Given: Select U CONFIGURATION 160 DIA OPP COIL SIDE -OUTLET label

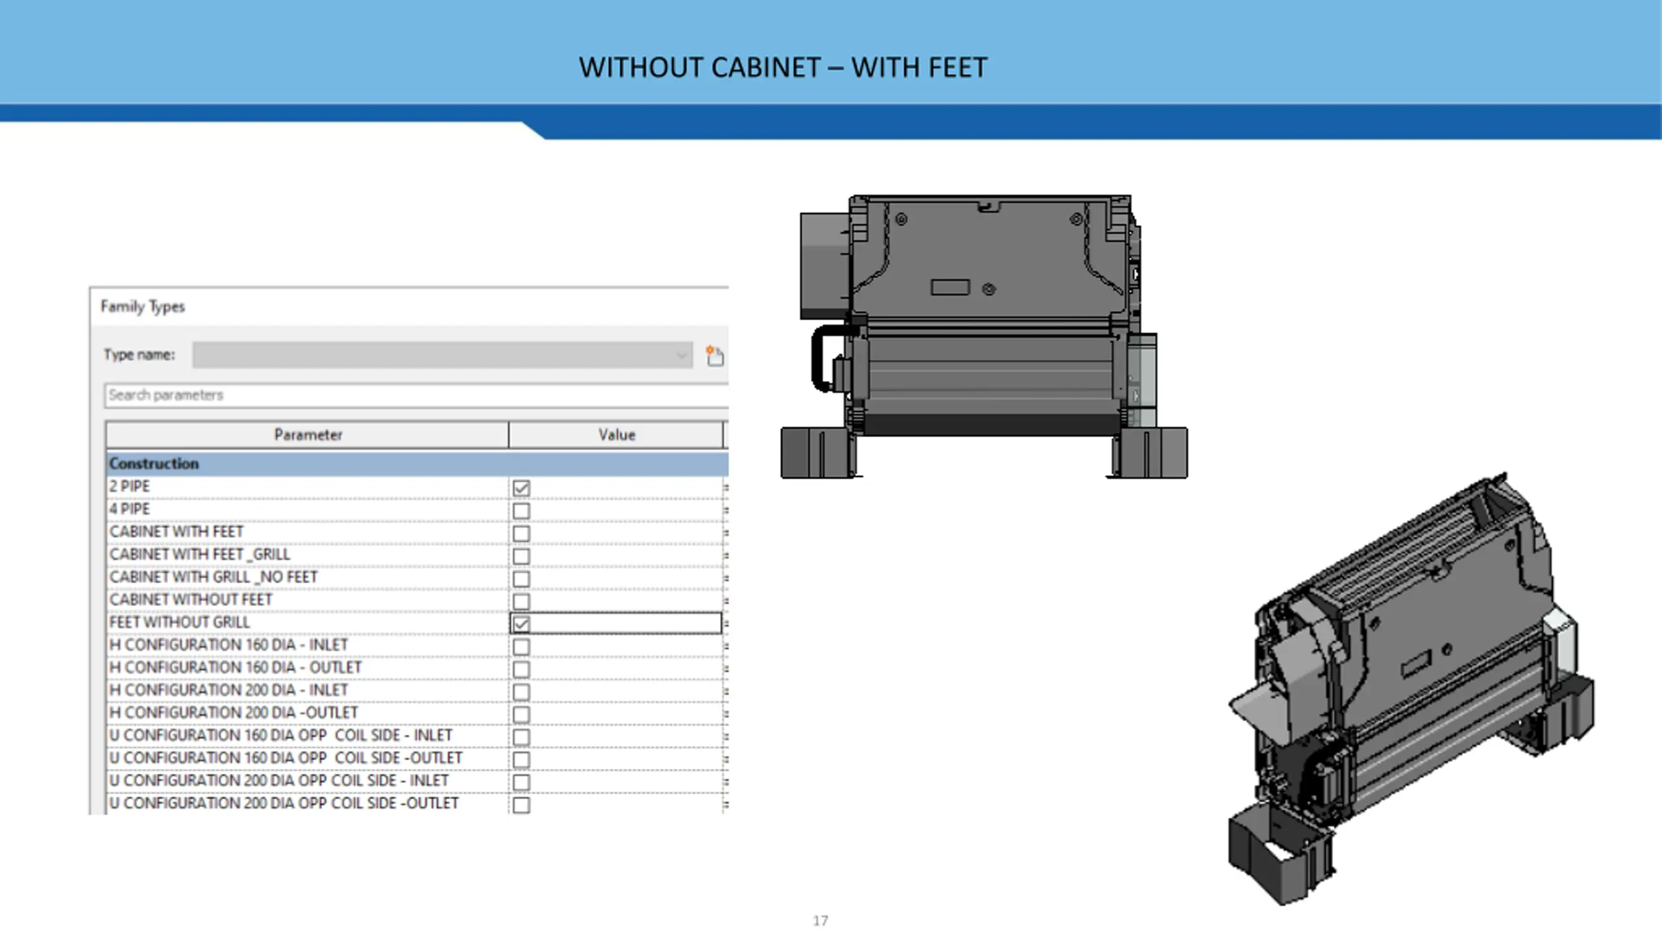Looking at the screenshot, I should [286, 758].
